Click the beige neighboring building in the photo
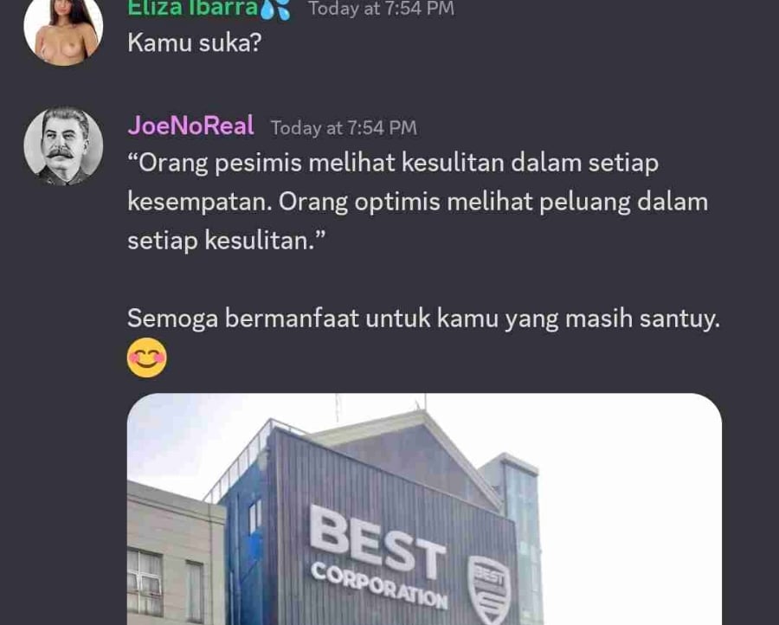Image resolution: width=779 pixels, height=625 pixels. click(x=177, y=554)
